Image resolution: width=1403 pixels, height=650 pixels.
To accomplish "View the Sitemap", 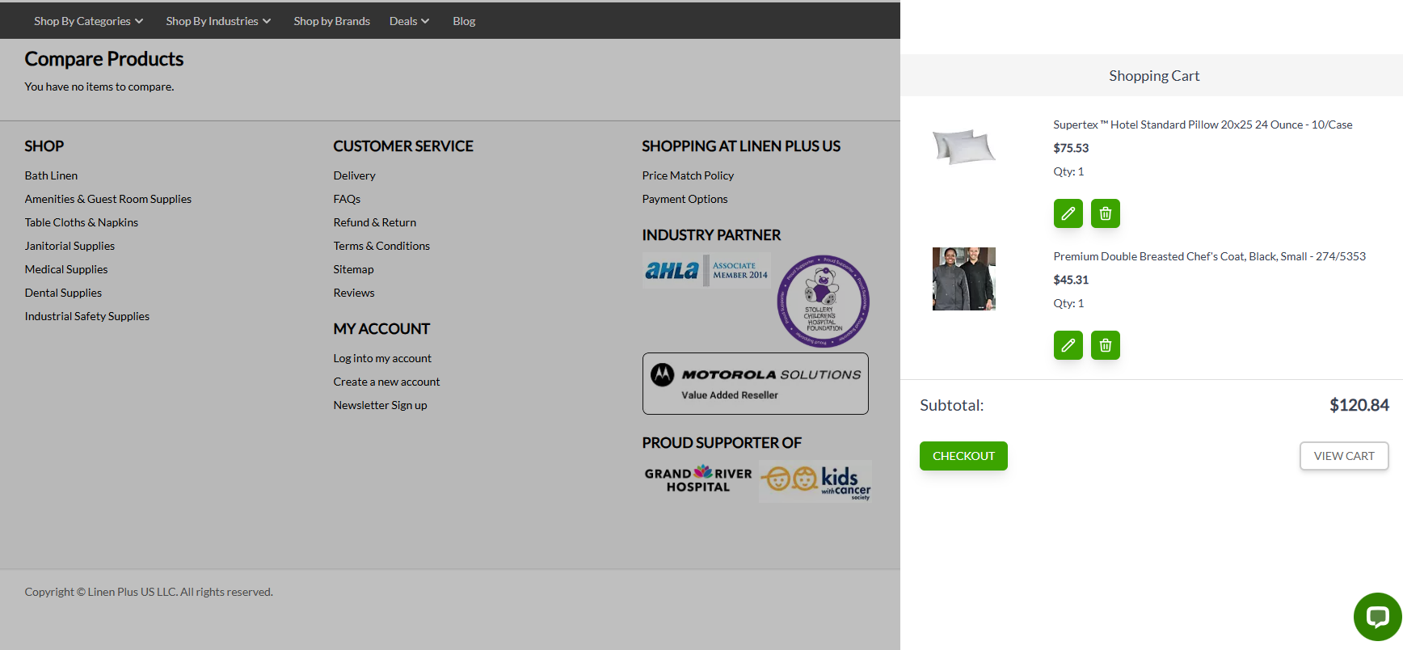I will tap(353, 269).
